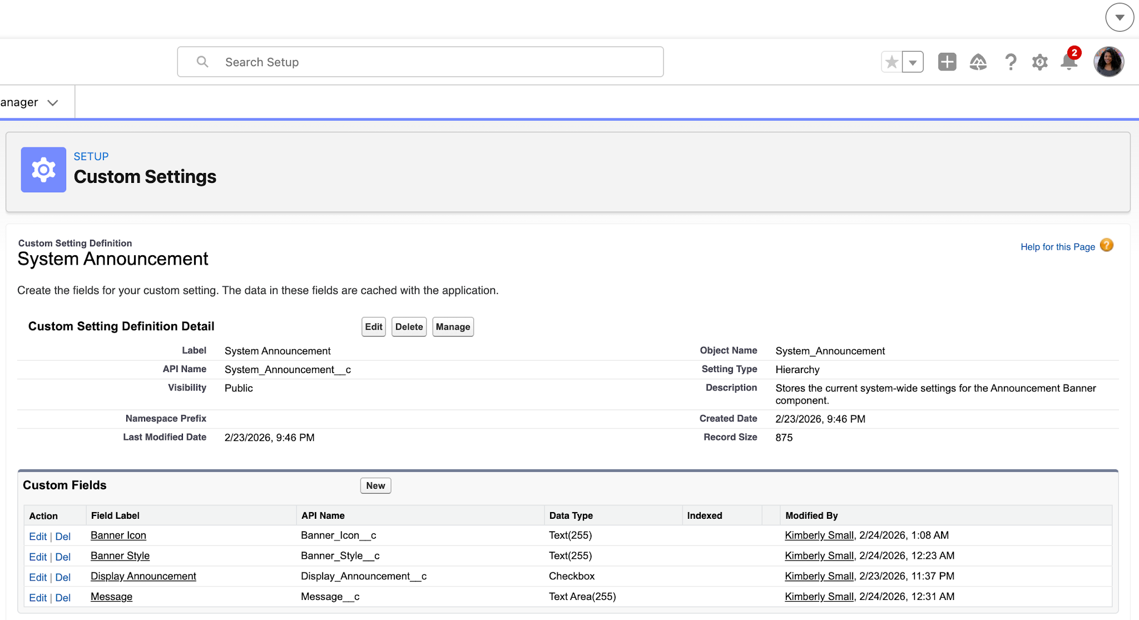Open Salesforce Help via the question mark icon

[1011, 62]
